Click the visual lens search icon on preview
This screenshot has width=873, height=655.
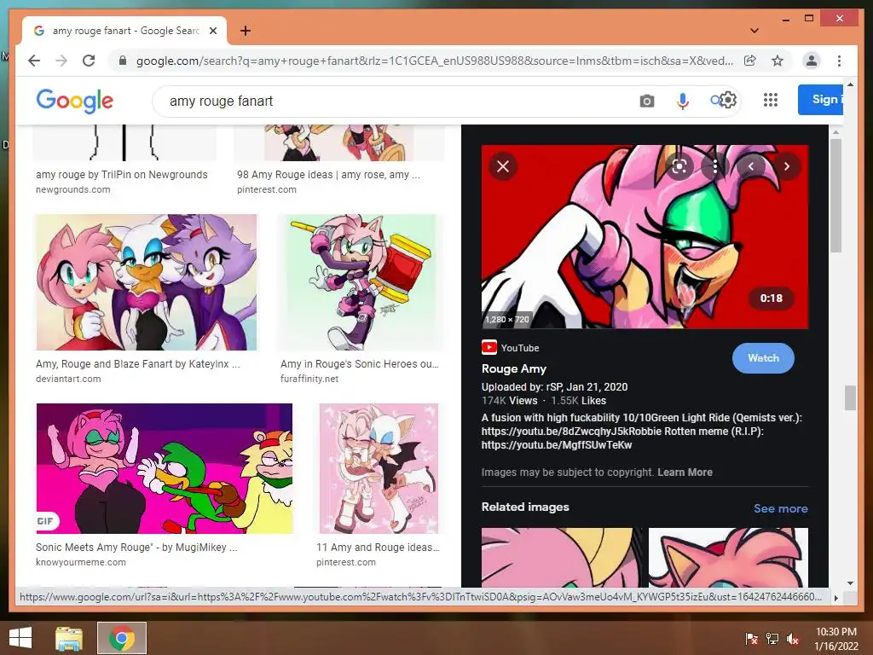click(x=679, y=166)
